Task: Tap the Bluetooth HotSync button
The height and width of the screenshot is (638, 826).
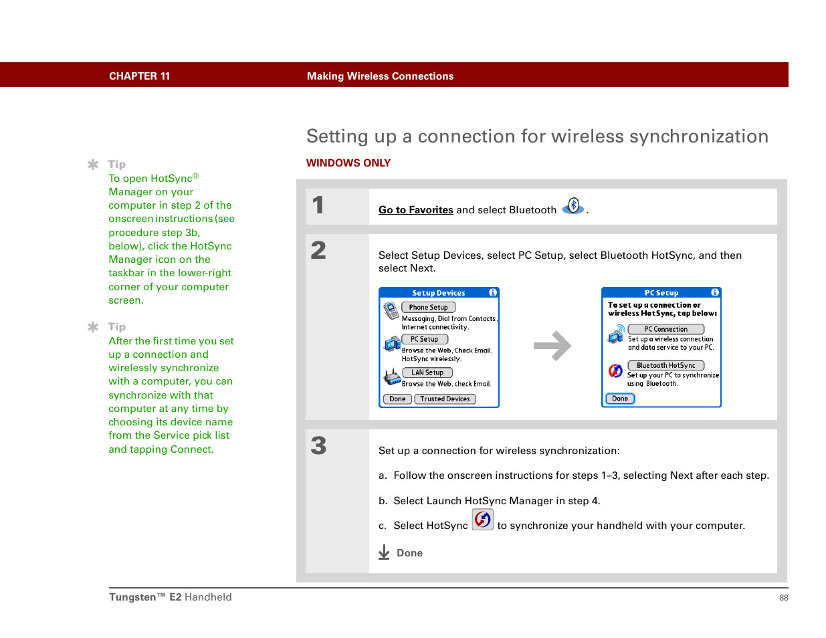Action: pyautogui.click(x=665, y=366)
